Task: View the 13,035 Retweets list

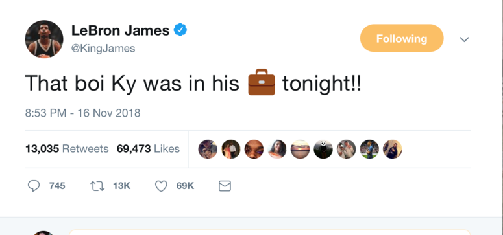Action: click(x=67, y=149)
